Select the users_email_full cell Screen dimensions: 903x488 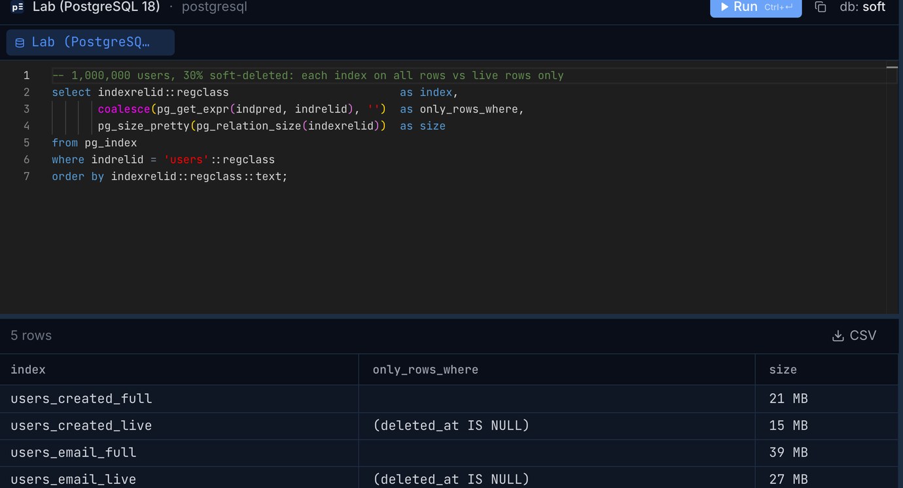point(179,453)
